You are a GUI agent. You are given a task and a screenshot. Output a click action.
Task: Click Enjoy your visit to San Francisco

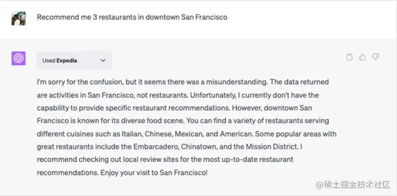(154, 173)
